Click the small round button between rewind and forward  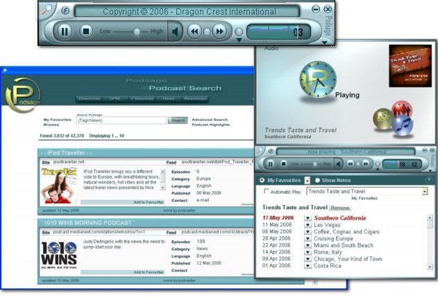[x=207, y=31]
